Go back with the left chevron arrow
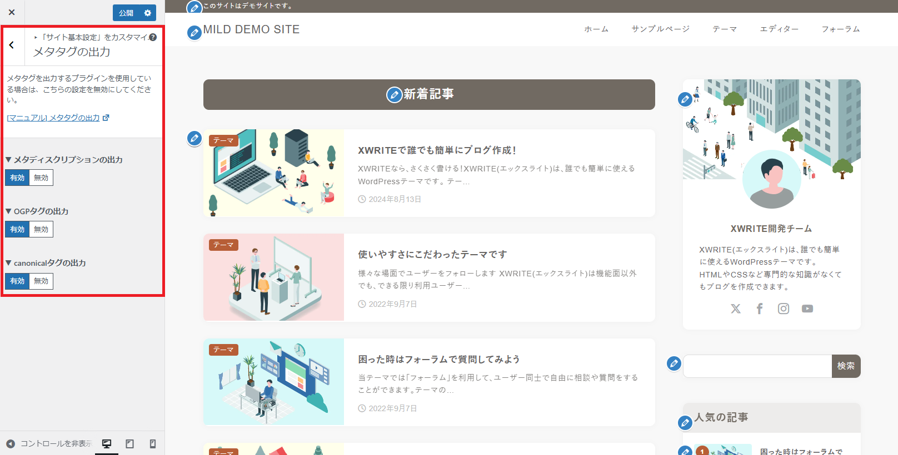Viewport: 898px width, 455px height. coord(12,45)
